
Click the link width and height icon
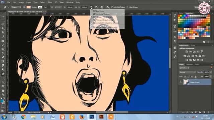tap(76, 7)
